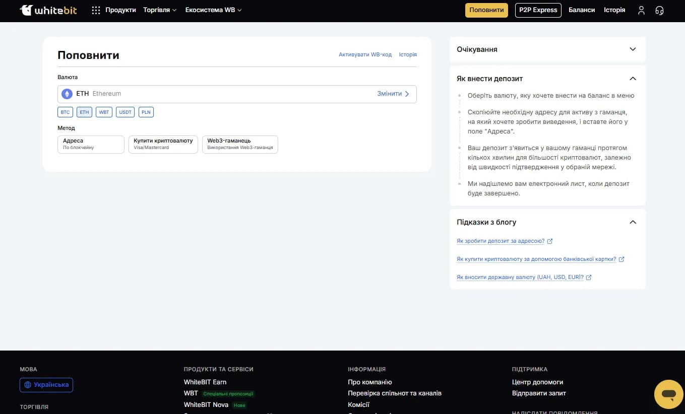Click the Метод section label

point(66,128)
